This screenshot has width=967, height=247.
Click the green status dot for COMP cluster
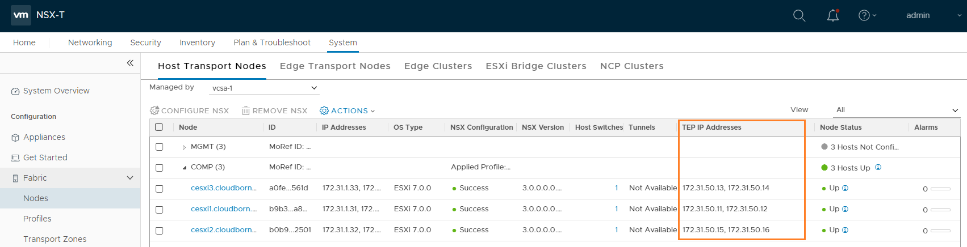tap(824, 168)
